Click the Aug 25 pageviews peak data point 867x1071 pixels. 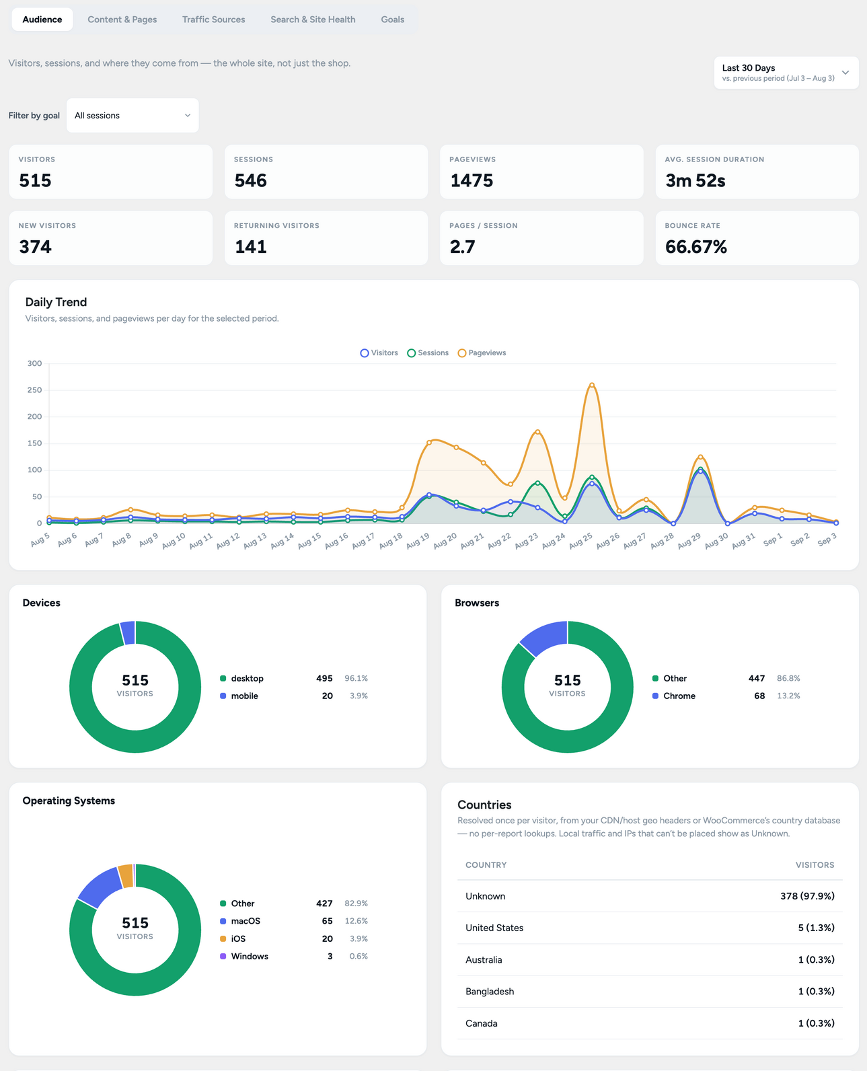592,385
